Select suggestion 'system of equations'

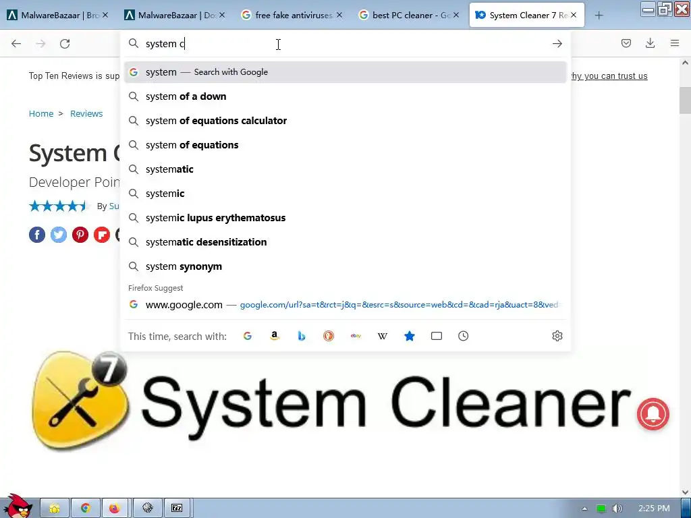click(345, 145)
